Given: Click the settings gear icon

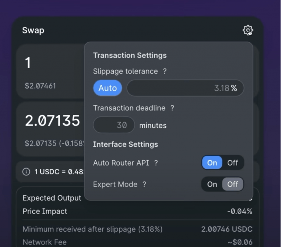Looking at the screenshot, I should tap(248, 30).
